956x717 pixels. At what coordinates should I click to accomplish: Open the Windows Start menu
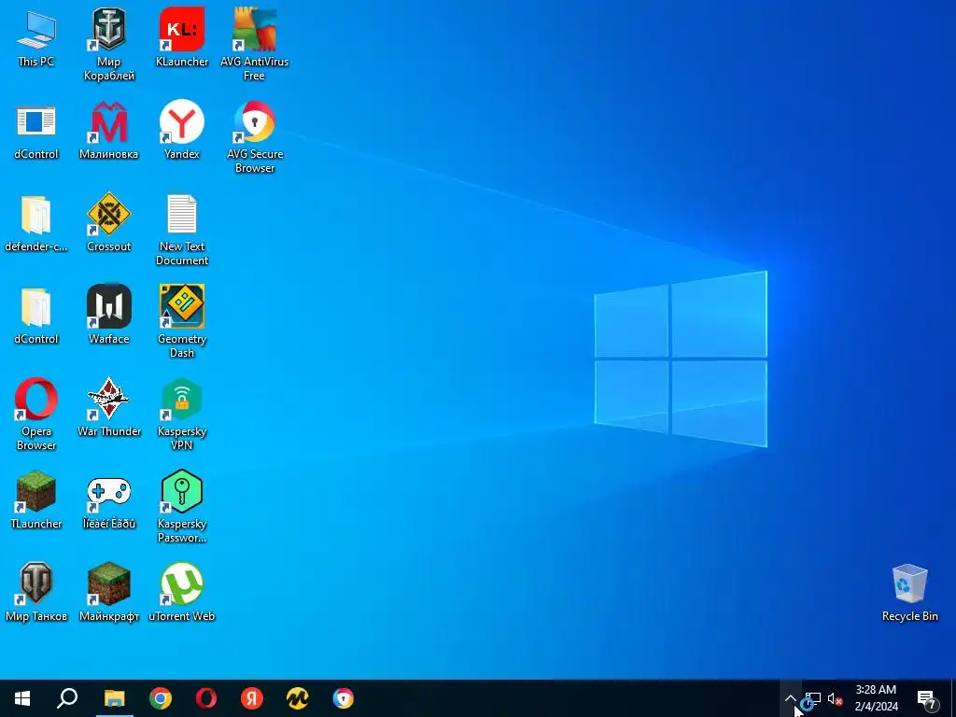22,698
